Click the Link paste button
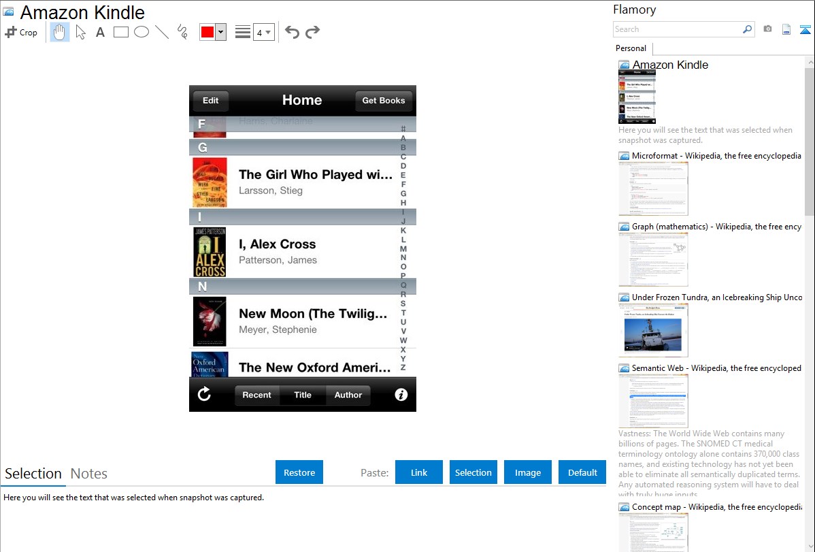Viewport: 815px width, 552px height. pos(419,472)
